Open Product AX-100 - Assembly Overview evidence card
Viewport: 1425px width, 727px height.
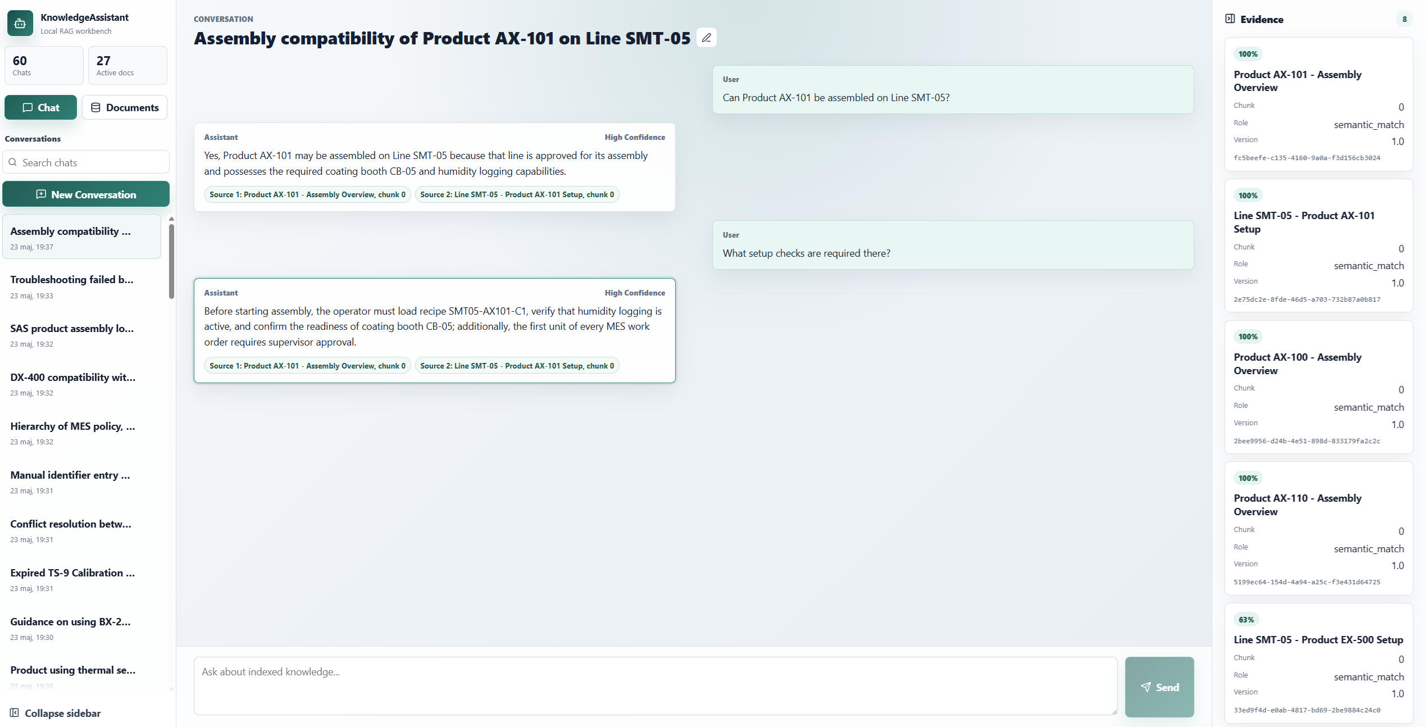[1318, 387]
